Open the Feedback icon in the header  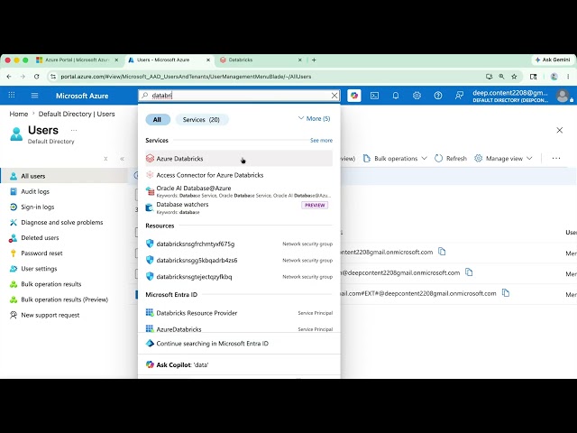[459, 96]
